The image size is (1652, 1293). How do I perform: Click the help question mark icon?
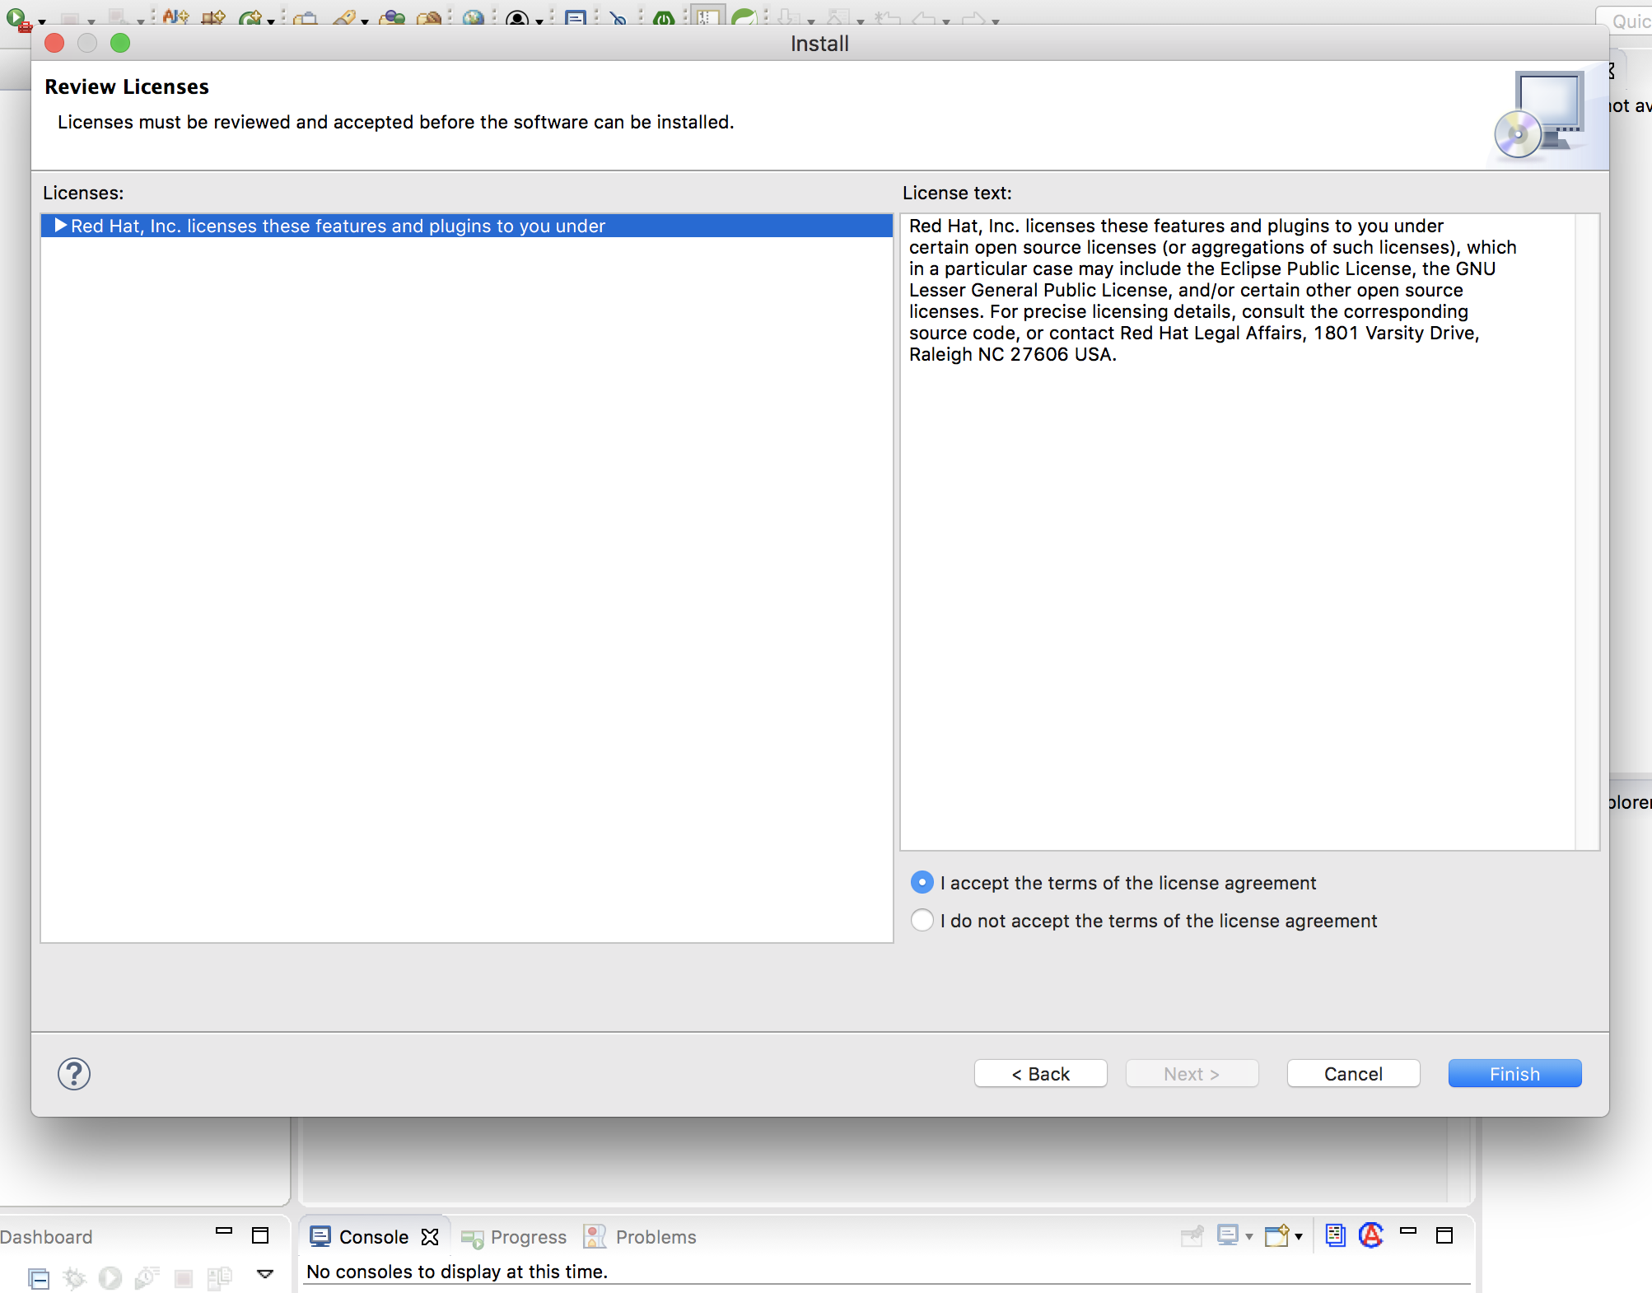74,1073
